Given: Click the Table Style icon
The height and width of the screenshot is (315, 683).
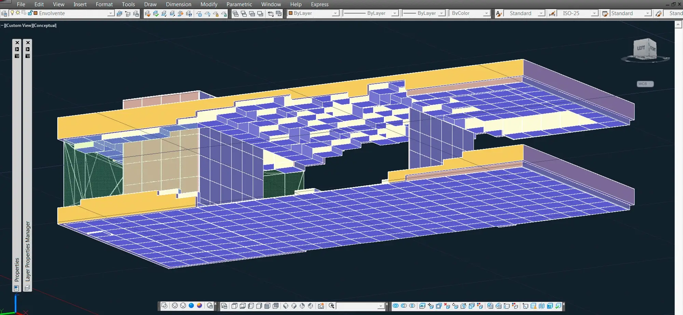Looking at the screenshot, I should pos(605,13).
